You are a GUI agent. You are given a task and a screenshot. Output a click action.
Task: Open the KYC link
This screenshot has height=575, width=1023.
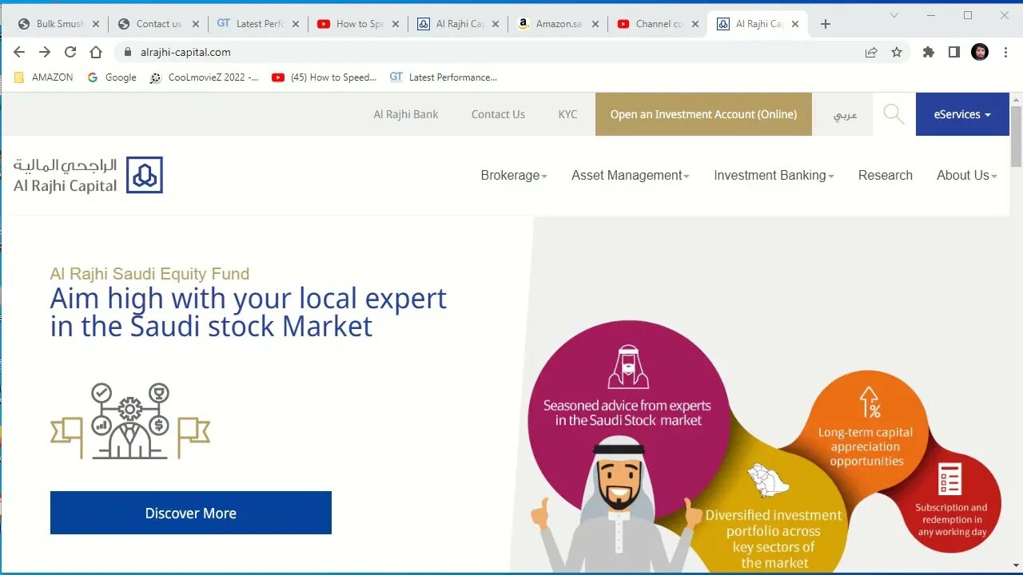coord(567,114)
